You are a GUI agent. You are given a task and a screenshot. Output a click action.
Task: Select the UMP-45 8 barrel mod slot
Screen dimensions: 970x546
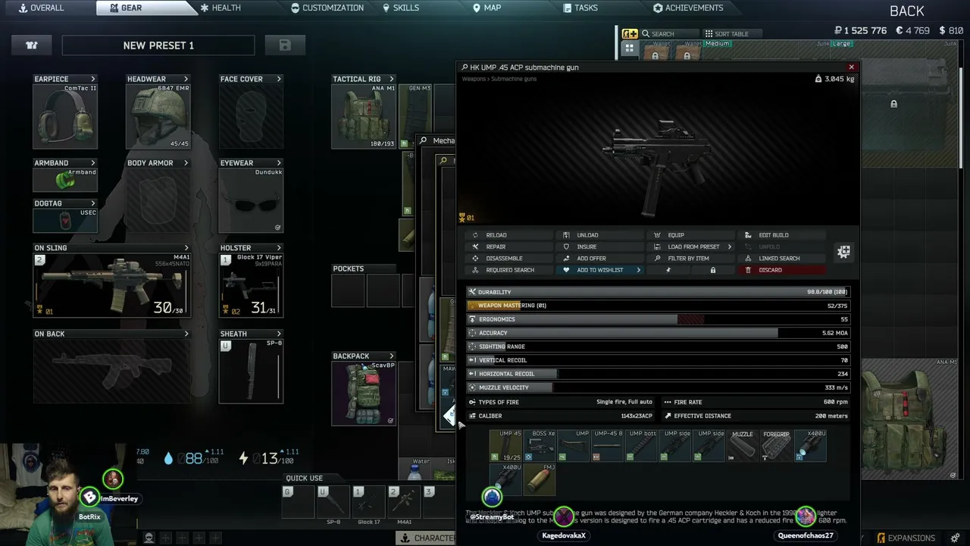tap(607, 446)
